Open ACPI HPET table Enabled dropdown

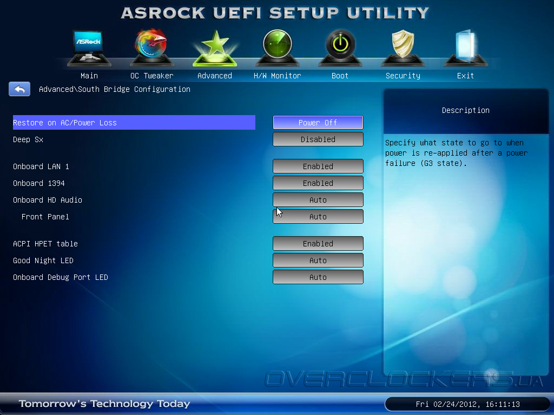(x=318, y=244)
